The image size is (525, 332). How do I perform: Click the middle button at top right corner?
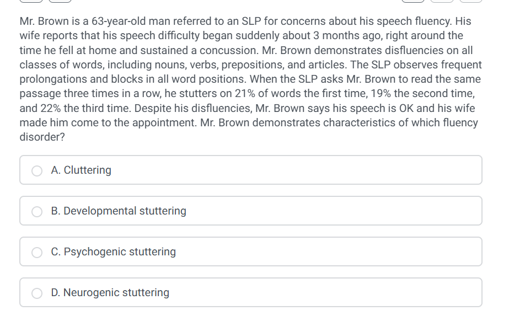click(x=442, y=2)
